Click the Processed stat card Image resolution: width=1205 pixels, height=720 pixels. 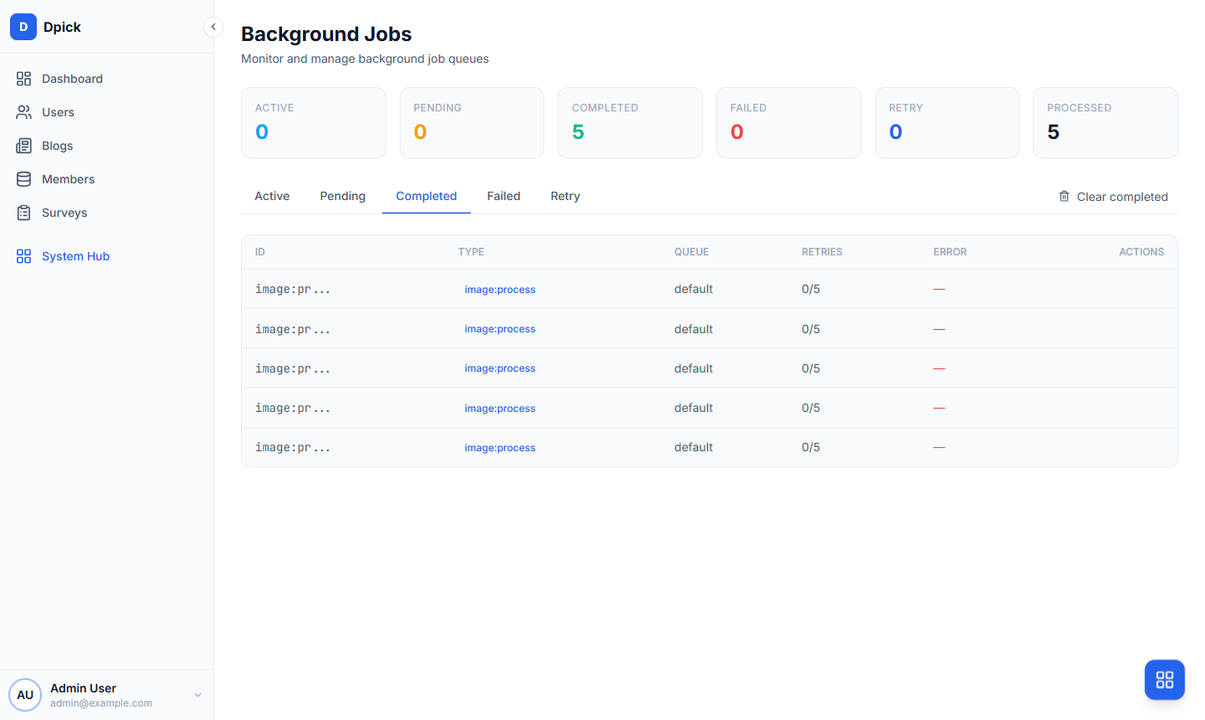[x=1105, y=123]
